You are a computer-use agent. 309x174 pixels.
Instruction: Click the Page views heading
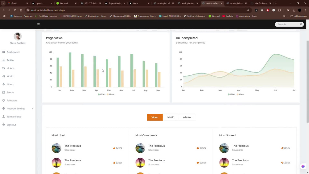coord(54,38)
